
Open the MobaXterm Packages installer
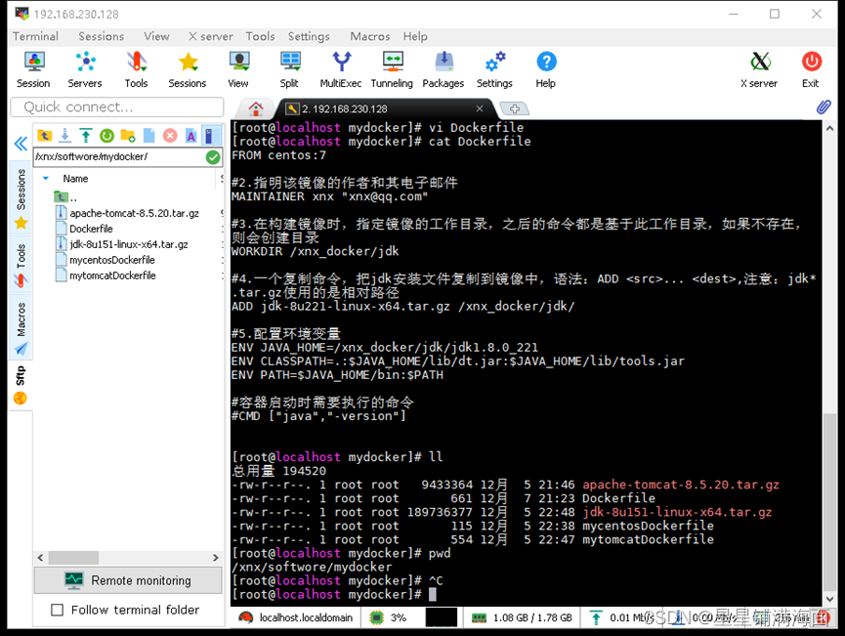pyautogui.click(x=443, y=68)
